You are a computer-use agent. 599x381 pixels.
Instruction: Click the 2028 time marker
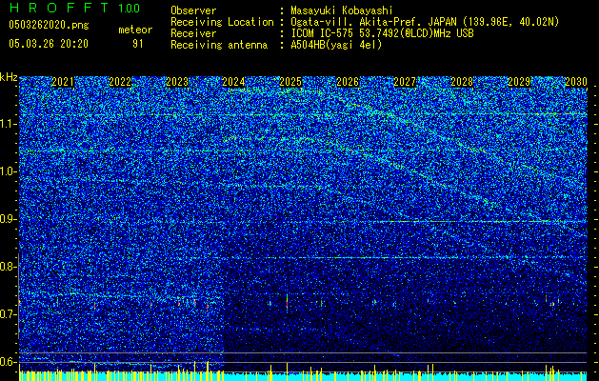(462, 82)
